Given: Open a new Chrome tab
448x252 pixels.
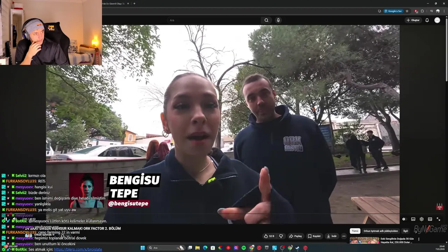Looking at the screenshot, I should coord(134,3).
